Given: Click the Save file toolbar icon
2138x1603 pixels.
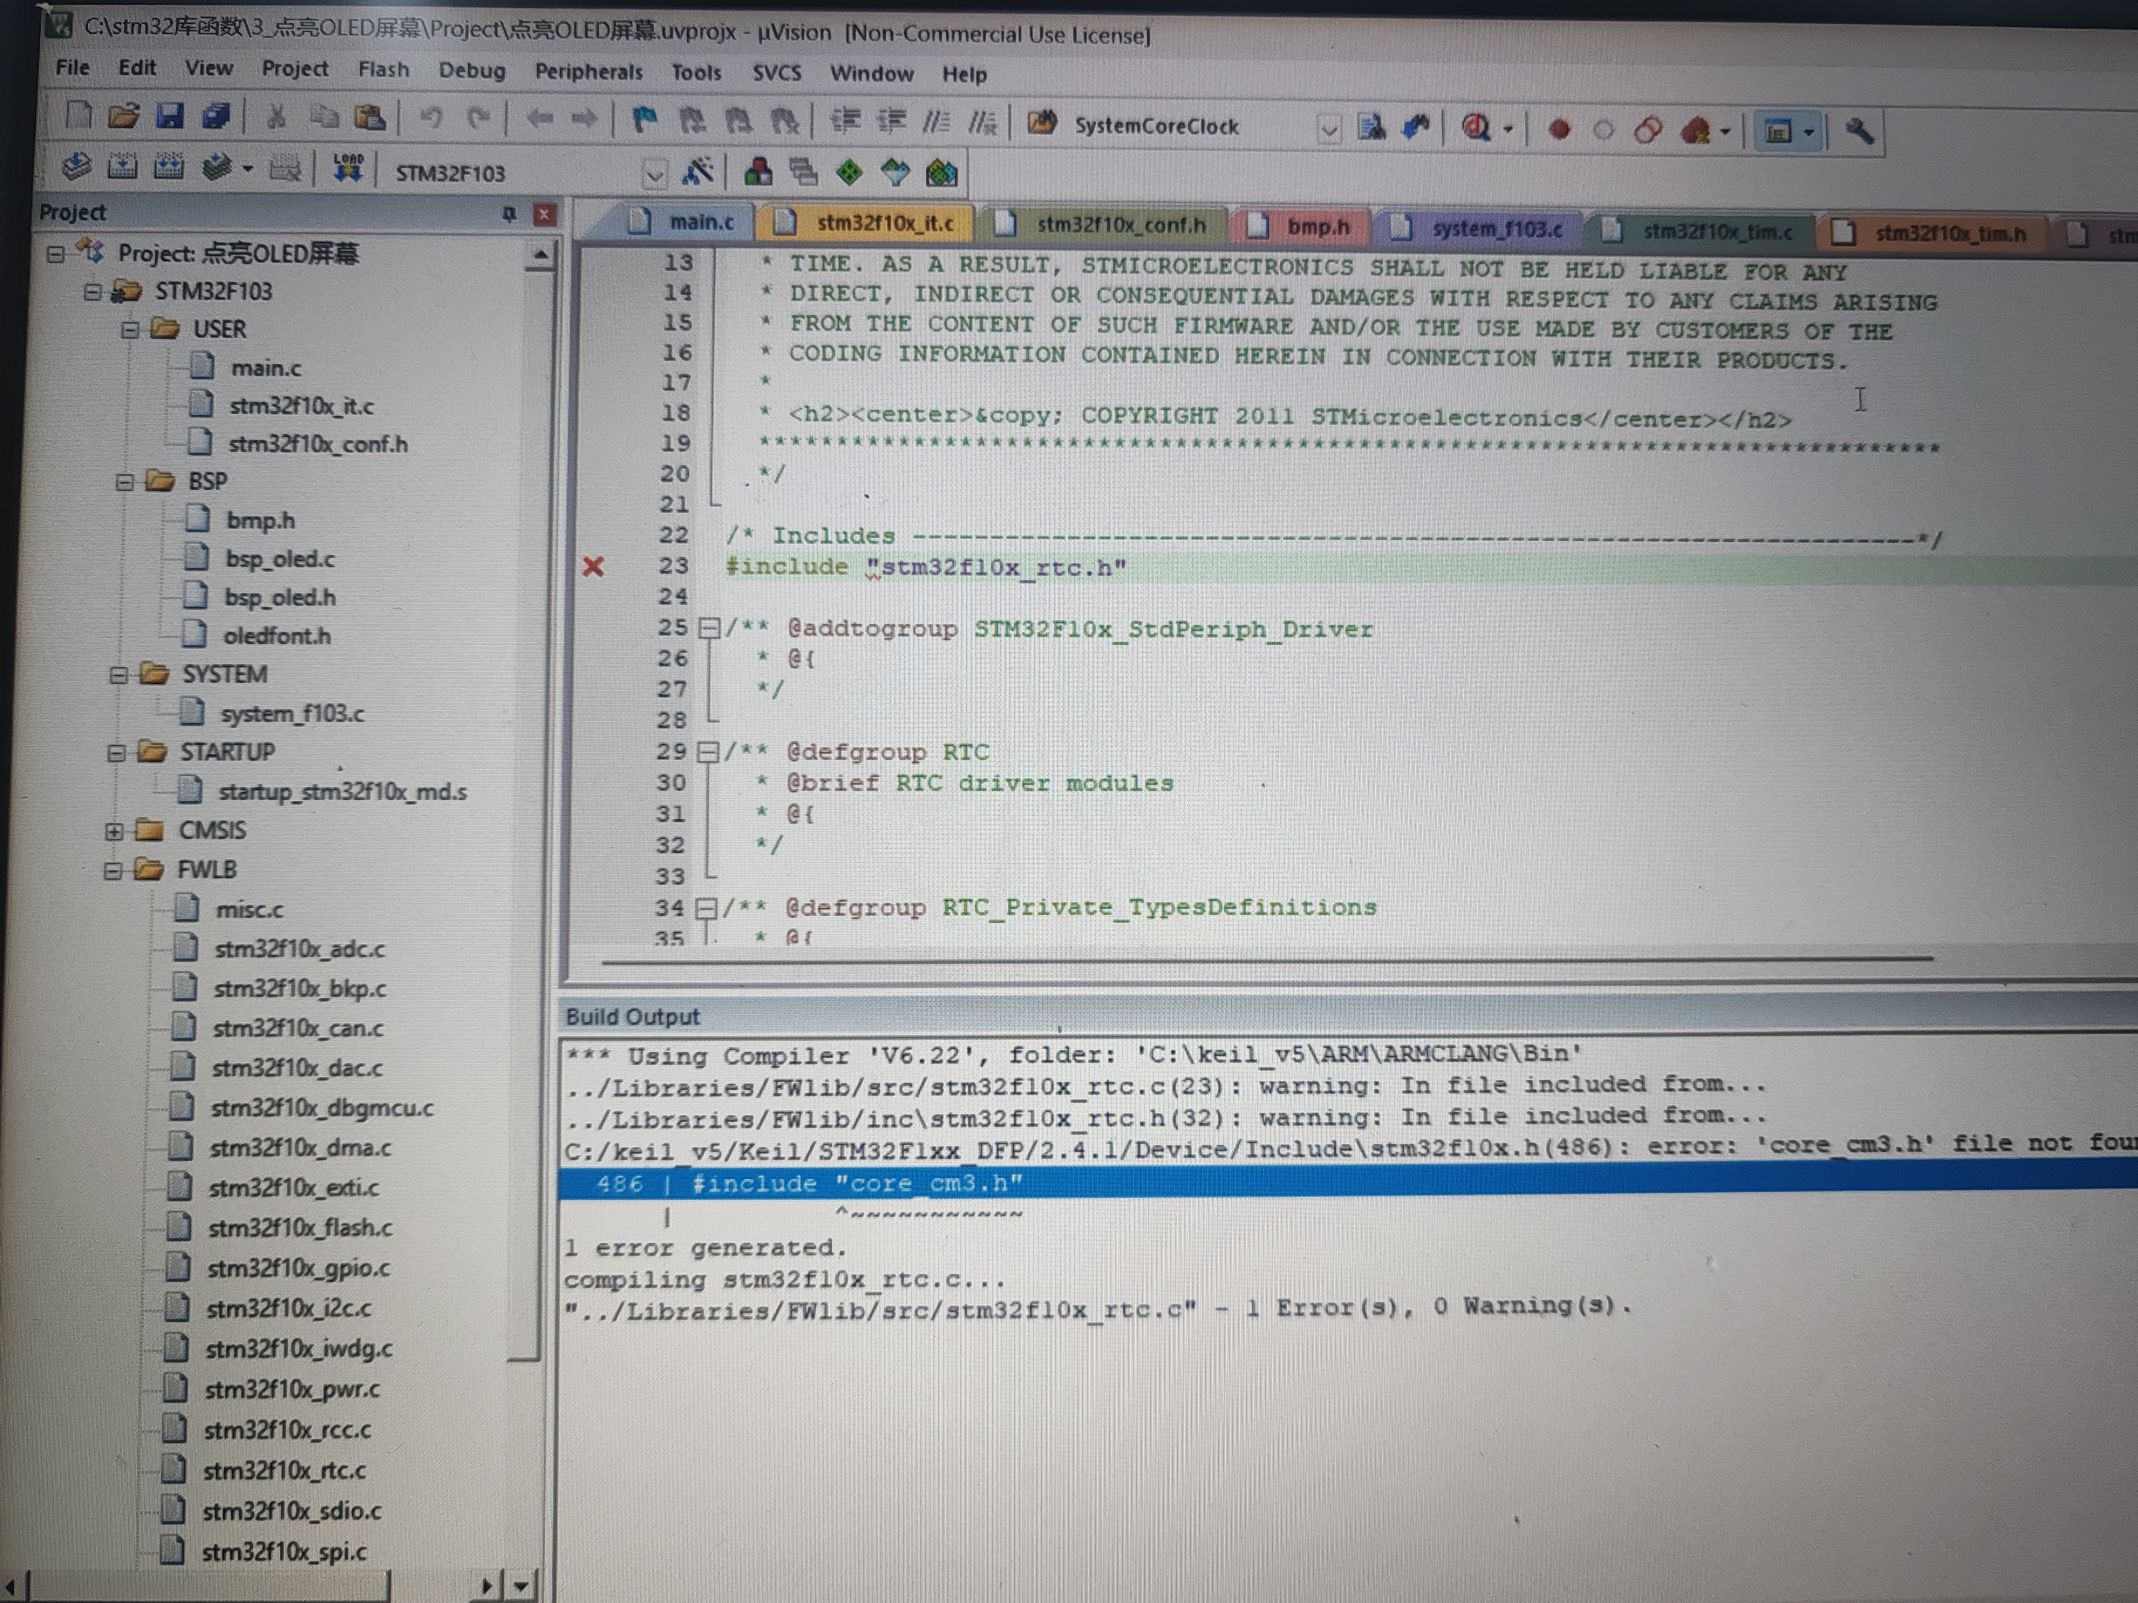Looking at the screenshot, I should [170, 117].
